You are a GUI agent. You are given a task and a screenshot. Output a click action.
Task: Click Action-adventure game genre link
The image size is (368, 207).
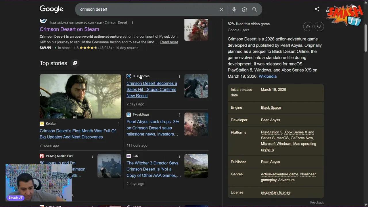279,174
